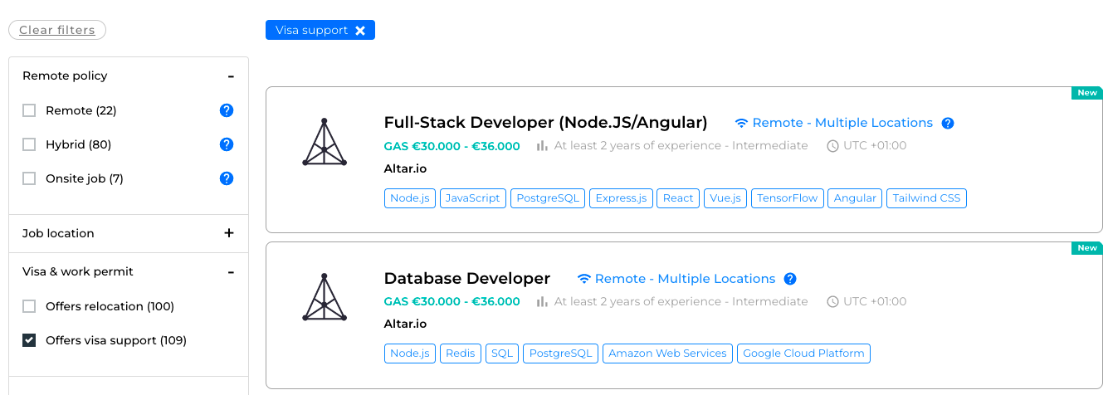The image size is (1108, 395).
Task: Enable the Remote (22) checkbox
Action: 29,110
